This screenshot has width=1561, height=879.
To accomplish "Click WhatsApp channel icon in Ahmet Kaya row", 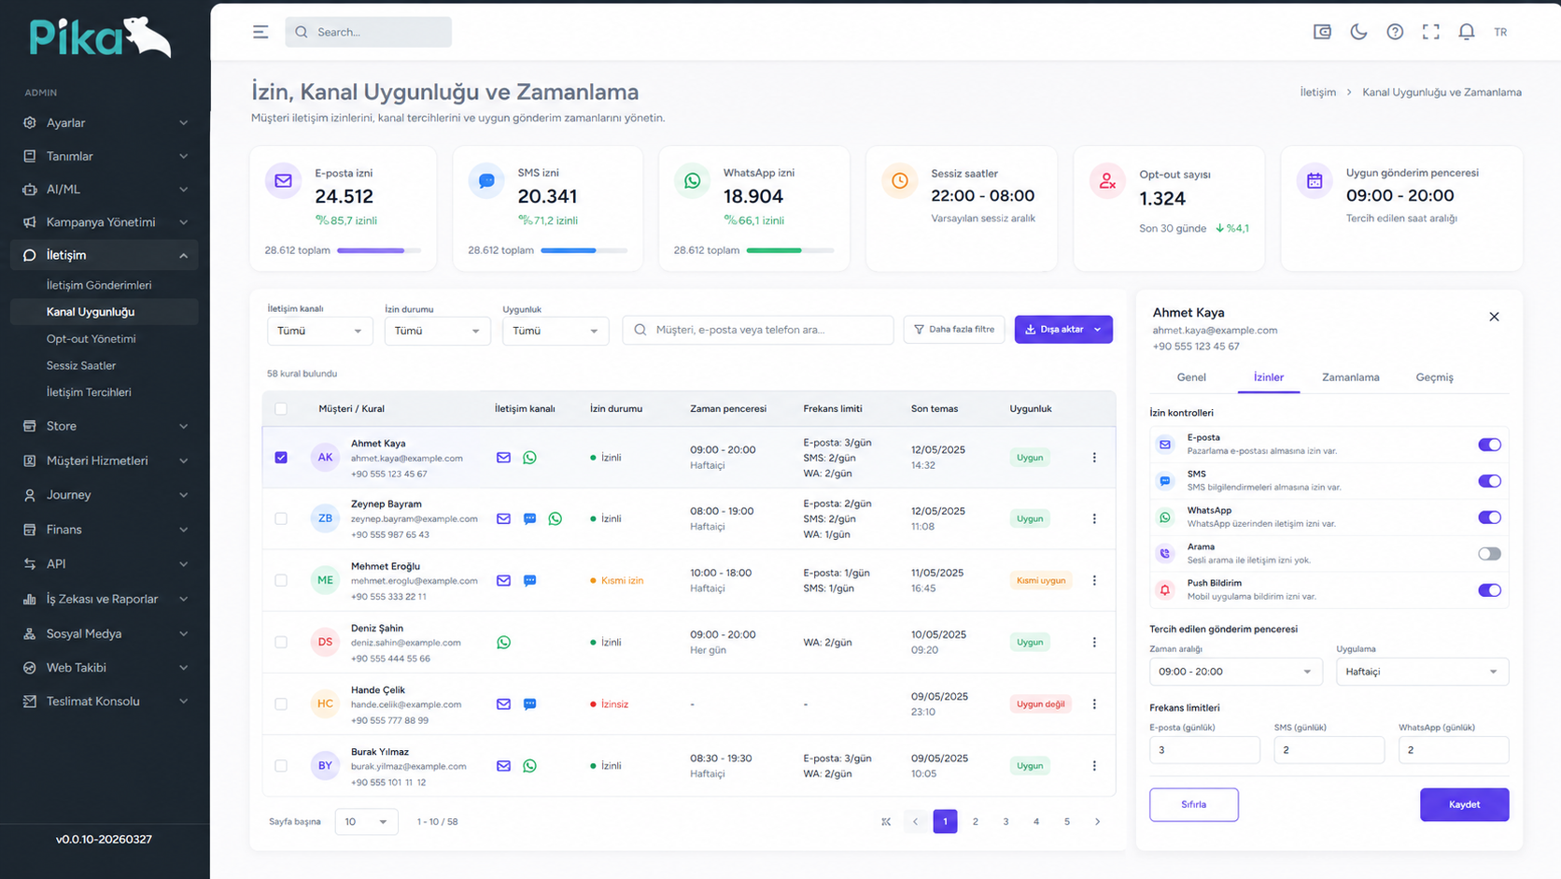I will click(x=529, y=458).
